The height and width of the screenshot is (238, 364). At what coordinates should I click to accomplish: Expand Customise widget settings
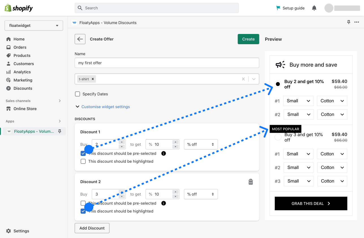coord(105,107)
